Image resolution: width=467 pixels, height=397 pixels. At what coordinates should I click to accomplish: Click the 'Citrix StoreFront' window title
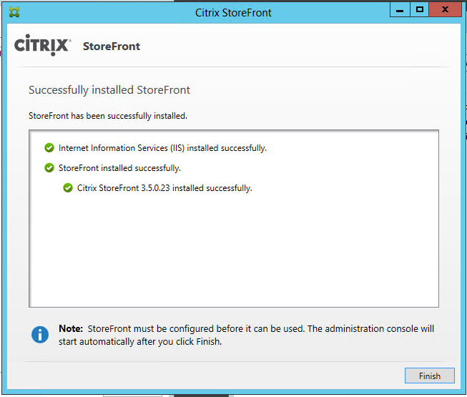click(x=233, y=13)
